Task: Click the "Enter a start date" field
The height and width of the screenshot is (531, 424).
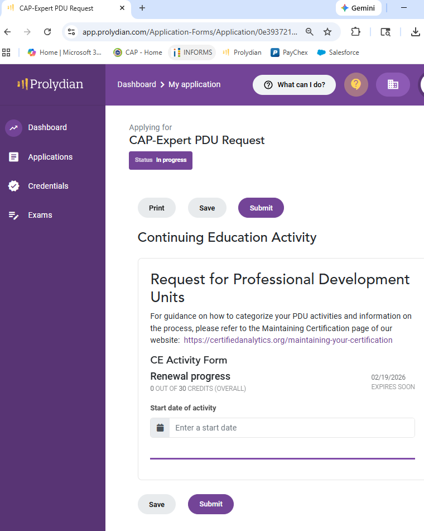Action: (x=291, y=428)
